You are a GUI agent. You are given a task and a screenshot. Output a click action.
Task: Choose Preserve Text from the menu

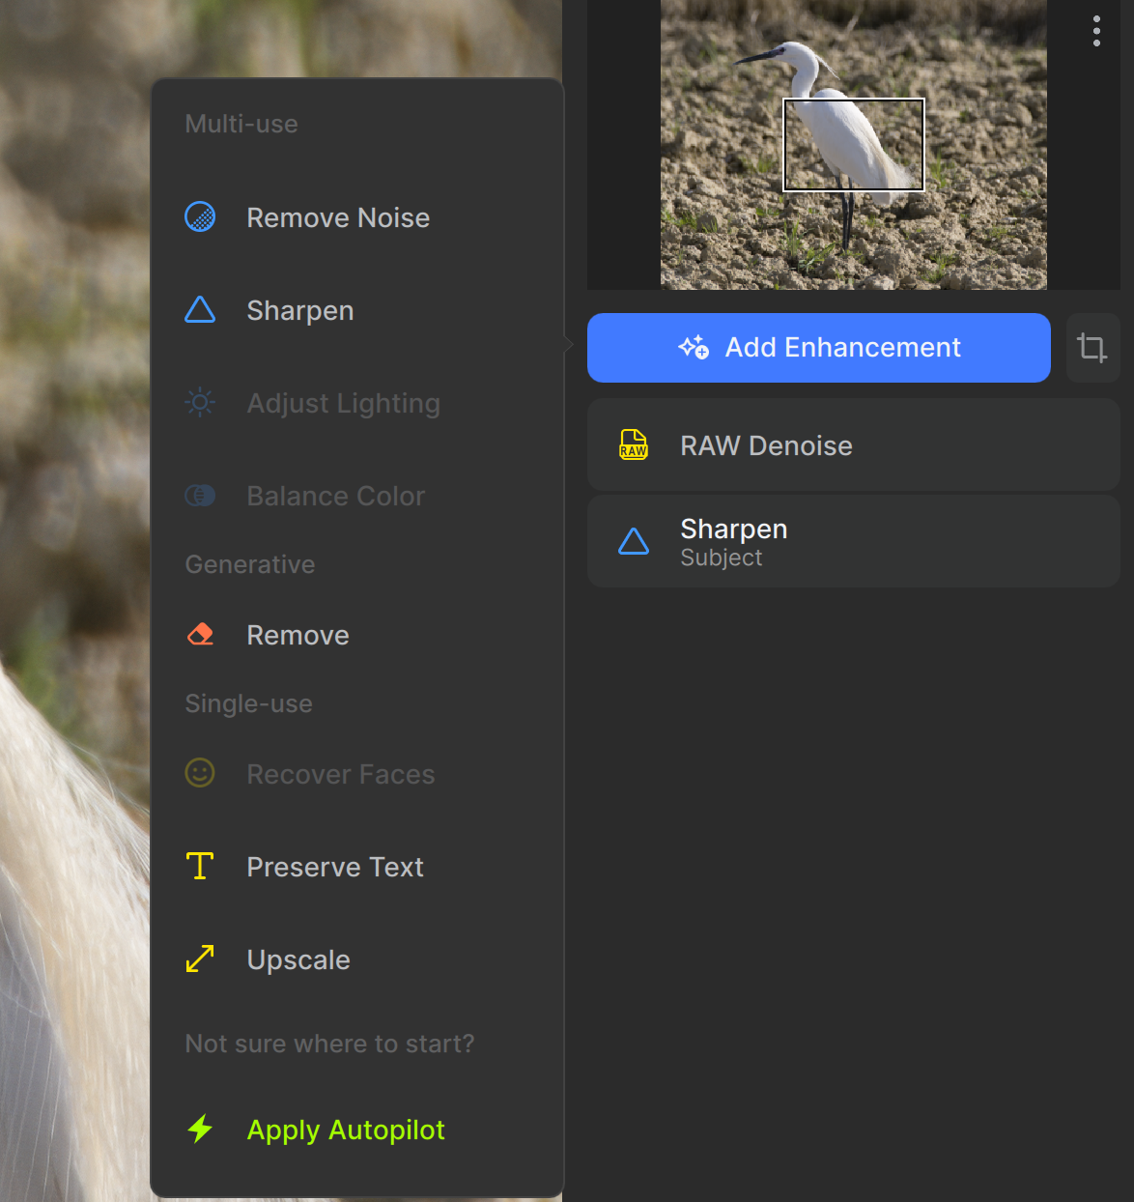[x=357, y=867]
